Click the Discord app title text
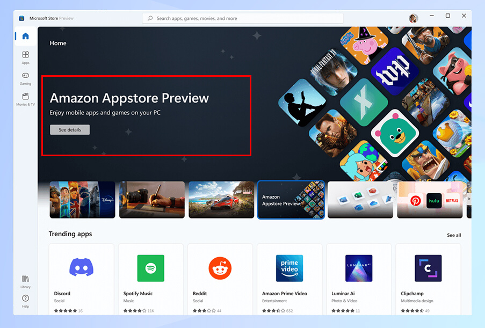Viewport: 485px width, 328px height. [x=62, y=294]
